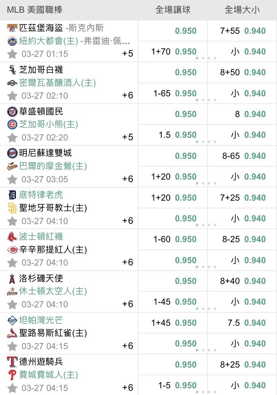Click the Chicago Cubs logo
Viewport: 277px width, 395px height.
[x=12, y=124]
